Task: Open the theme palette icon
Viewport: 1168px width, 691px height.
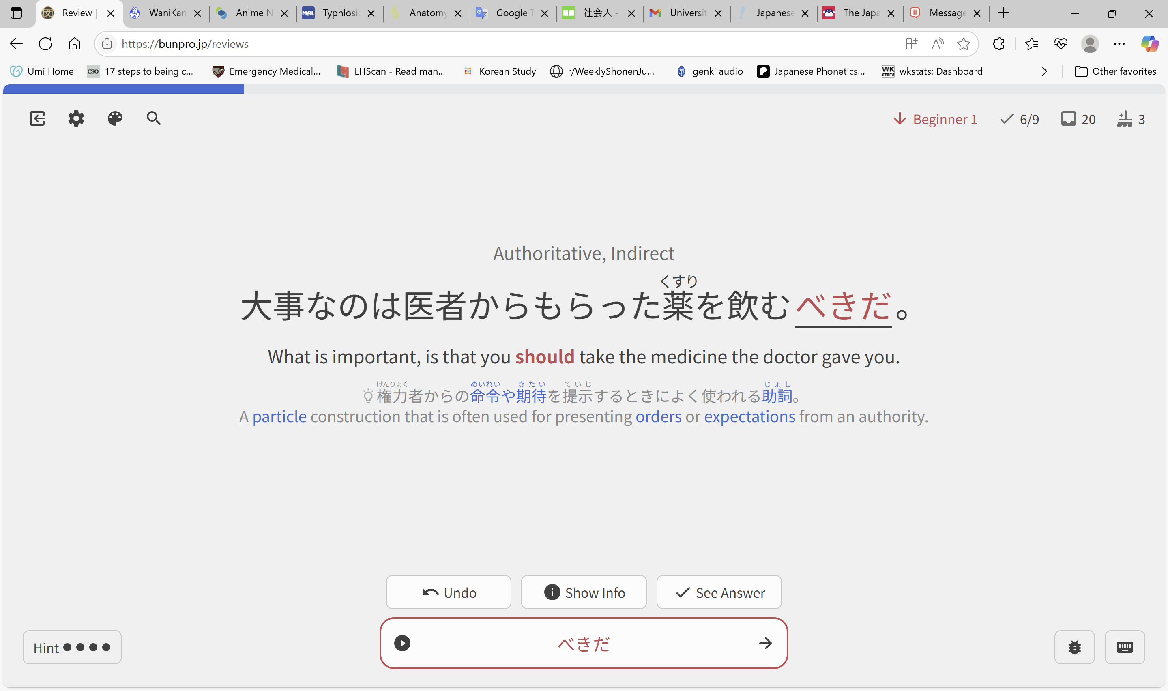Action: tap(115, 118)
